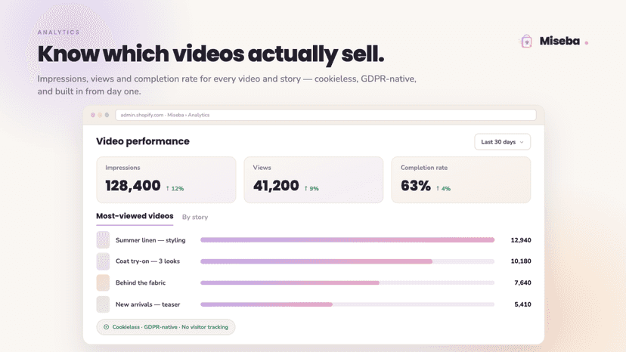The image size is (626, 352).
Task: Click the value 10,180
Action: (521, 261)
